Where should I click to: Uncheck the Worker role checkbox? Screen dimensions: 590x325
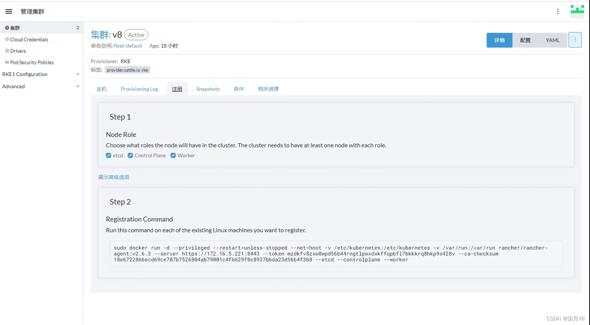pyautogui.click(x=173, y=155)
